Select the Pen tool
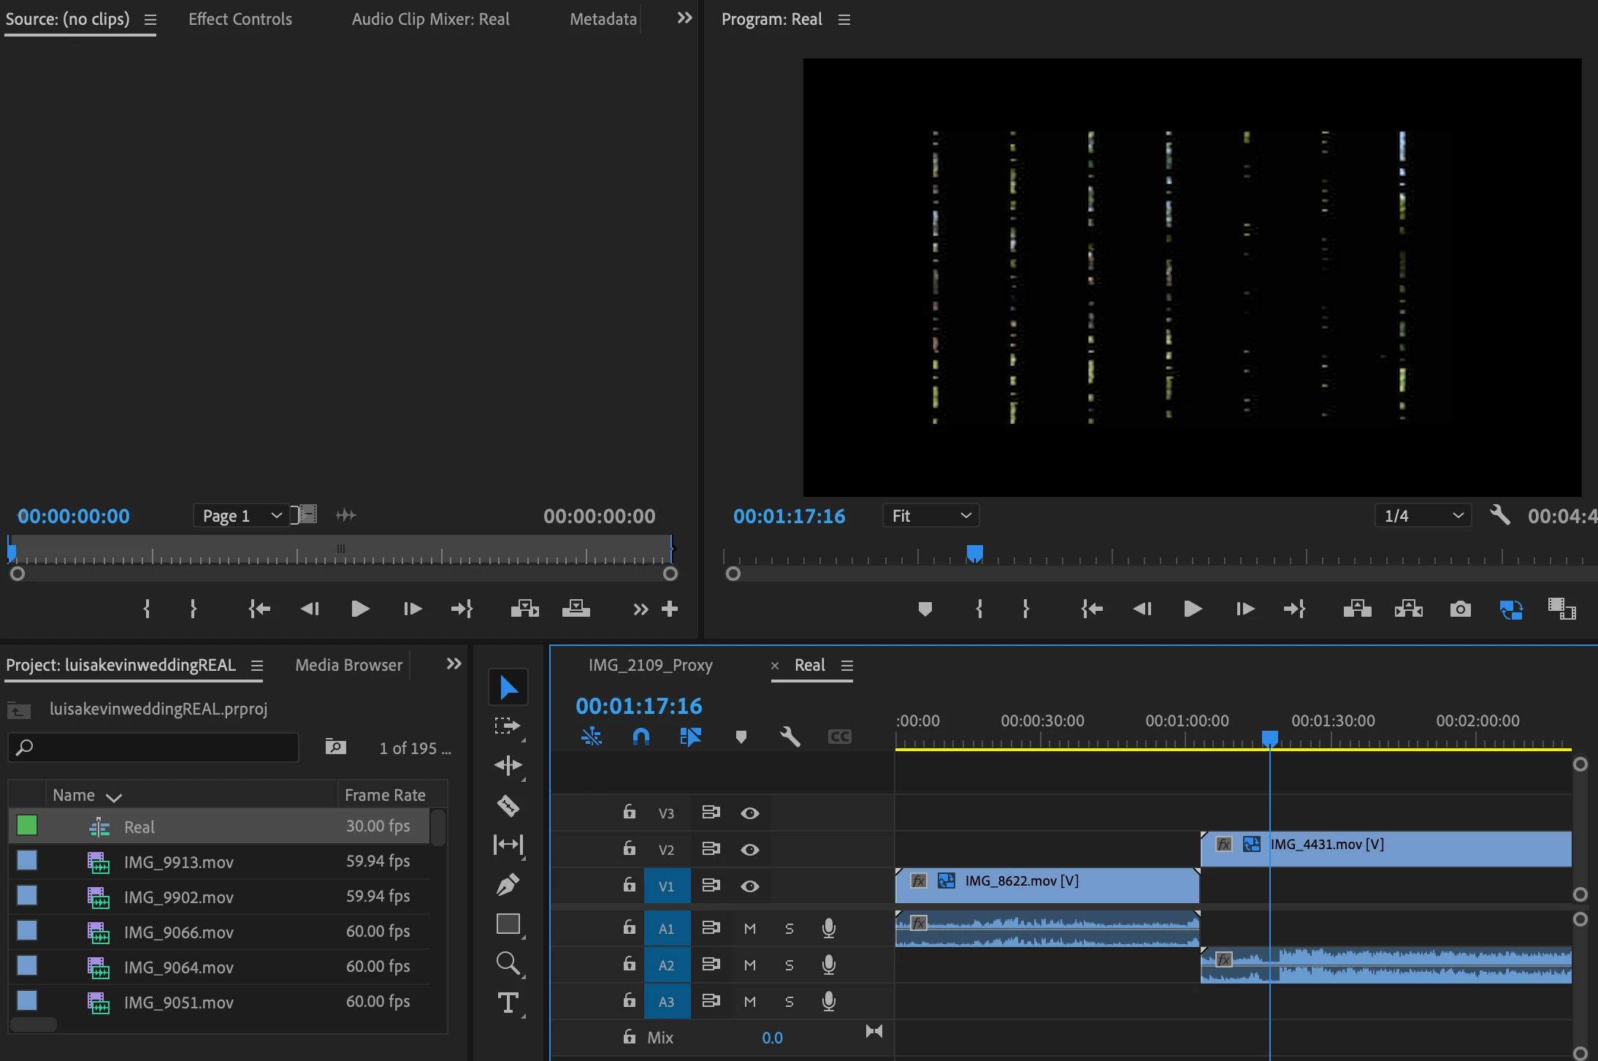Image resolution: width=1598 pixels, height=1061 pixels. pyautogui.click(x=508, y=884)
